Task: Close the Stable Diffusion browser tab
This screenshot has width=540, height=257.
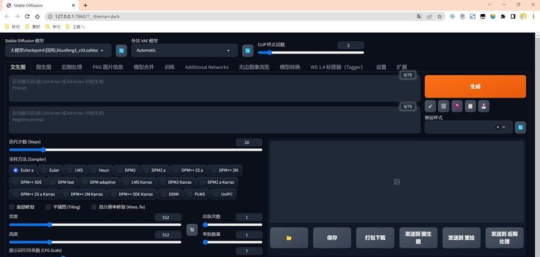Action: (73, 5)
